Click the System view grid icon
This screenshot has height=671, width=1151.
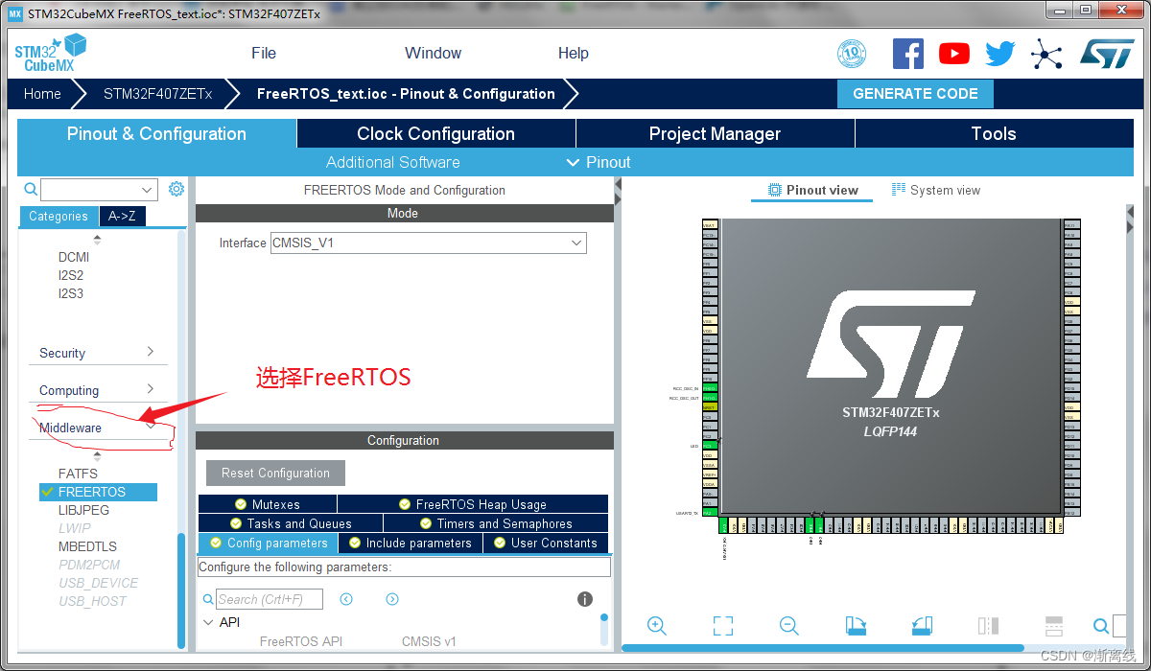(x=899, y=190)
